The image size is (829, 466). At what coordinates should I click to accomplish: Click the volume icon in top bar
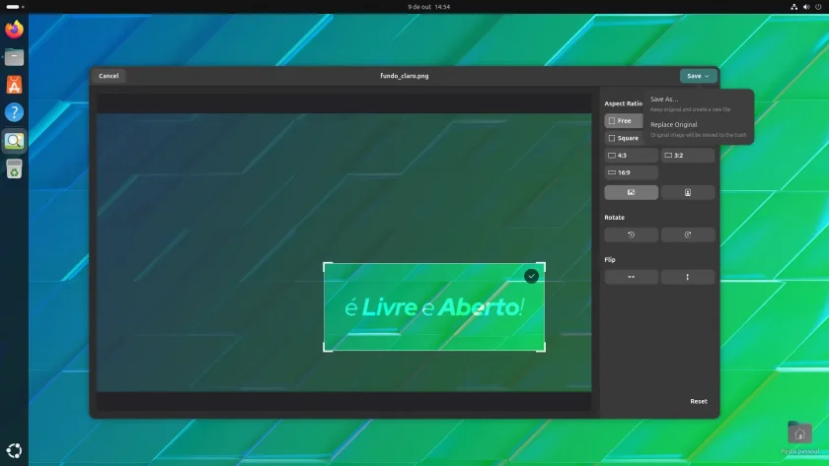[806, 7]
